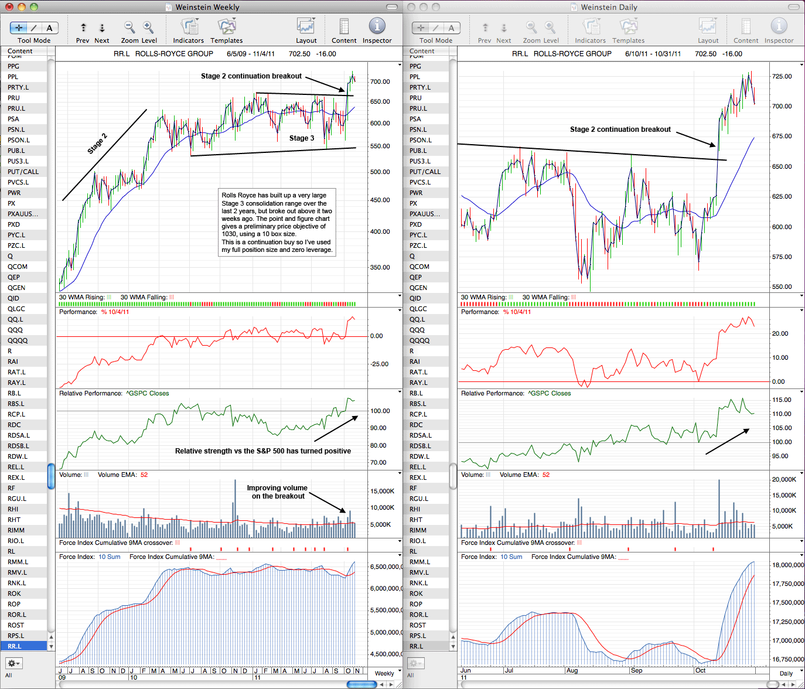The width and height of the screenshot is (805, 689).
Task: Open the Weekly periodicity dropdown
Action: coord(387,673)
